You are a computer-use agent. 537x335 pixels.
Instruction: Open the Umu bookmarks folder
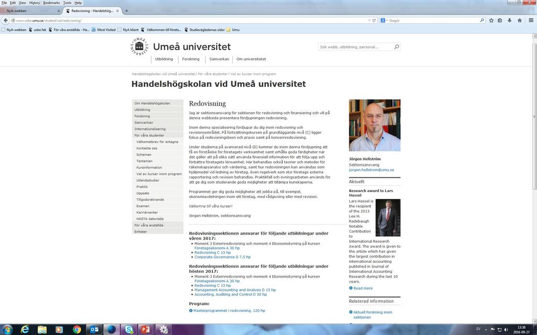click(x=233, y=30)
